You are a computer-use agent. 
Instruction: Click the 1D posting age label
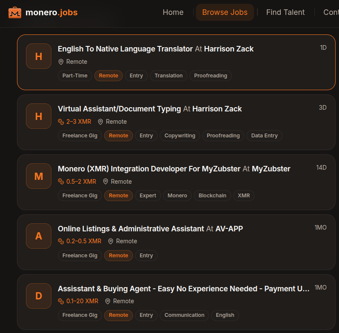tap(323, 48)
